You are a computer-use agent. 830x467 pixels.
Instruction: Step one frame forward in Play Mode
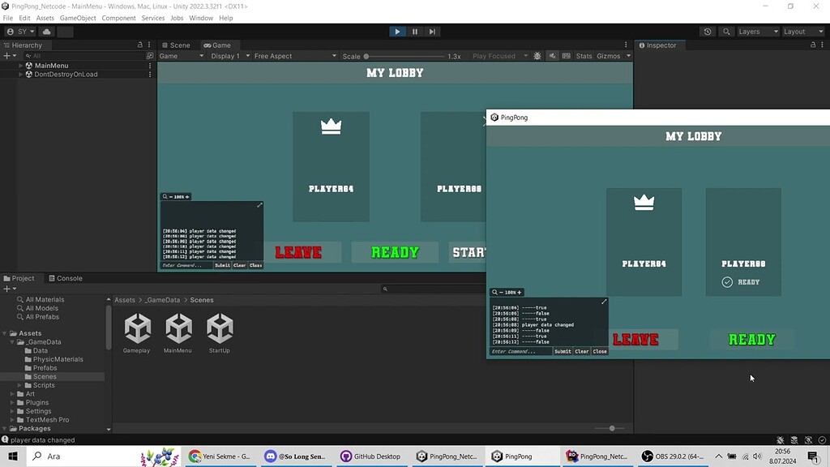(432, 31)
